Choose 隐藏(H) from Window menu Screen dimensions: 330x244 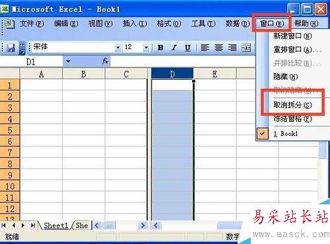pyautogui.click(x=286, y=76)
